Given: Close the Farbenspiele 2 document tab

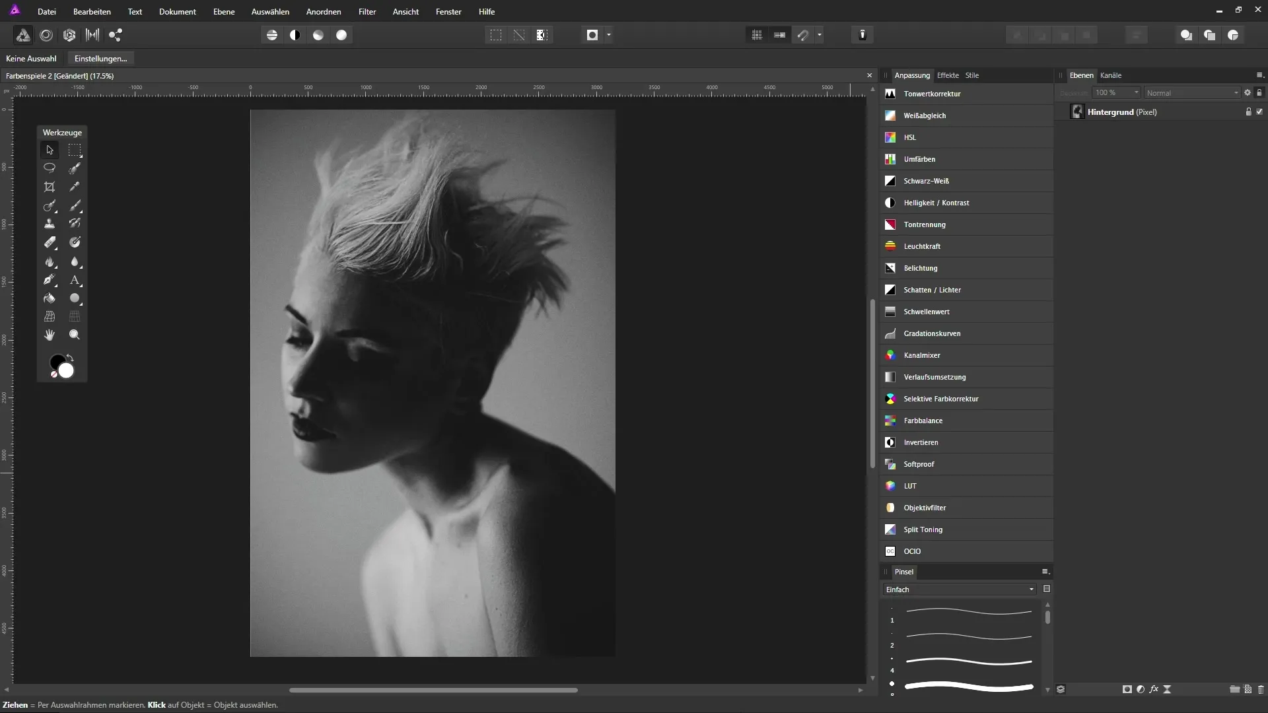Looking at the screenshot, I should point(869,75).
